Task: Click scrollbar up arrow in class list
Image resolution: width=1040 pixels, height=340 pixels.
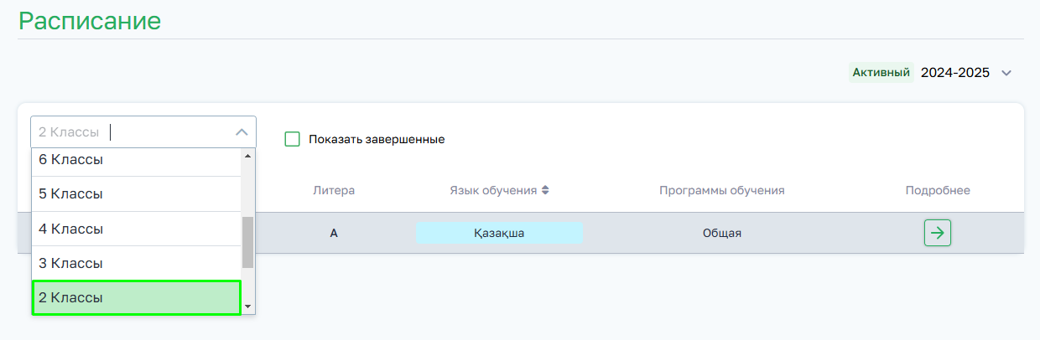Action: (247, 156)
